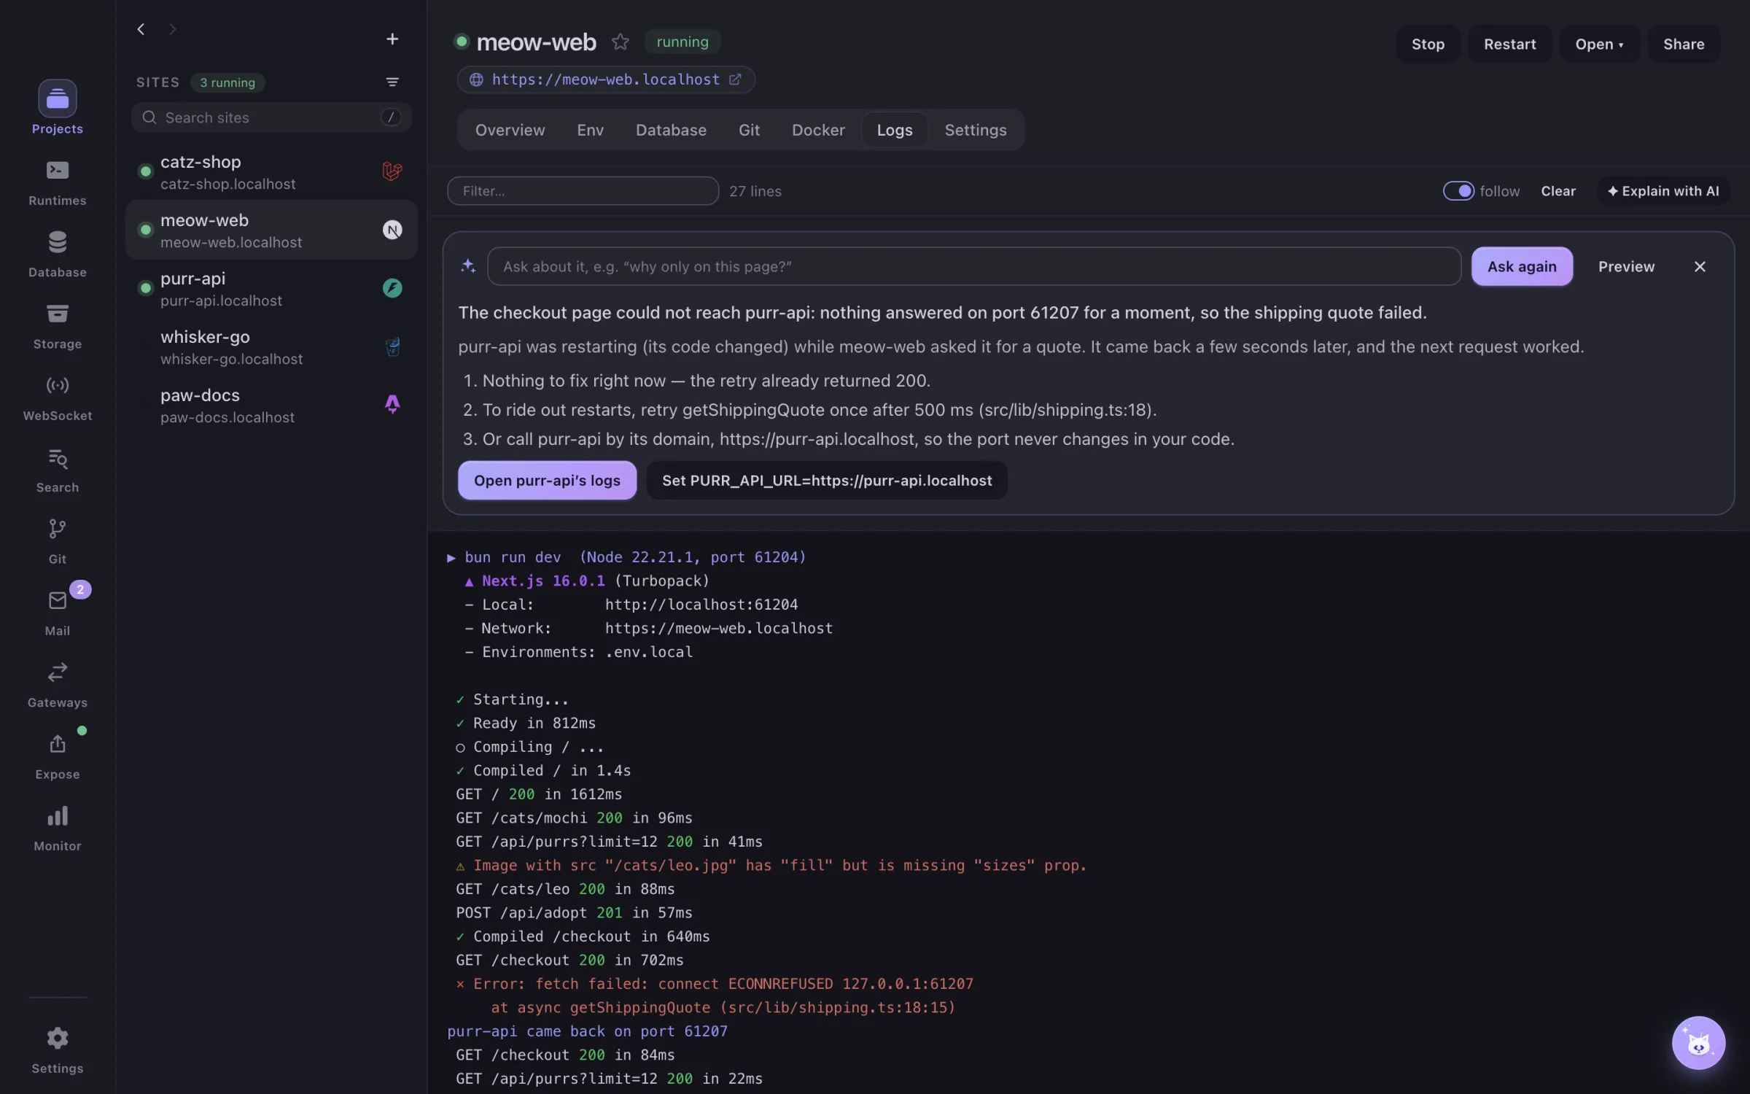Screen dimensions: 1750x1094
Task: Close the AI explanation panel
Action: point(1700,266)
